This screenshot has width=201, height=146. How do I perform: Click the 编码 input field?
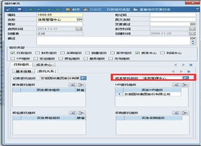pyautogui.click(x=60, y=15)
